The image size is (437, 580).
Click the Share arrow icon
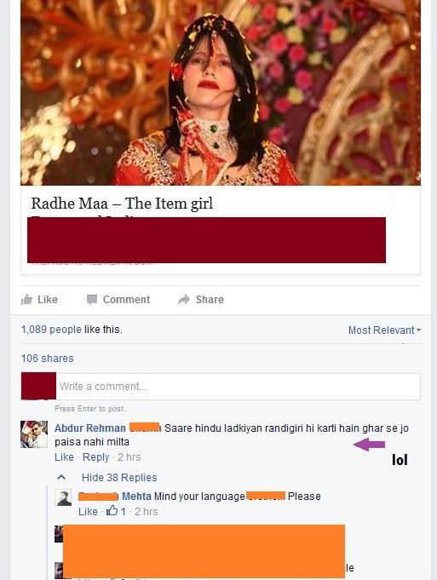[184, 299]
